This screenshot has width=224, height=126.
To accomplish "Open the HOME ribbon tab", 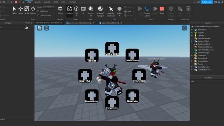I will pyautogui.click(x=29, y=2).
